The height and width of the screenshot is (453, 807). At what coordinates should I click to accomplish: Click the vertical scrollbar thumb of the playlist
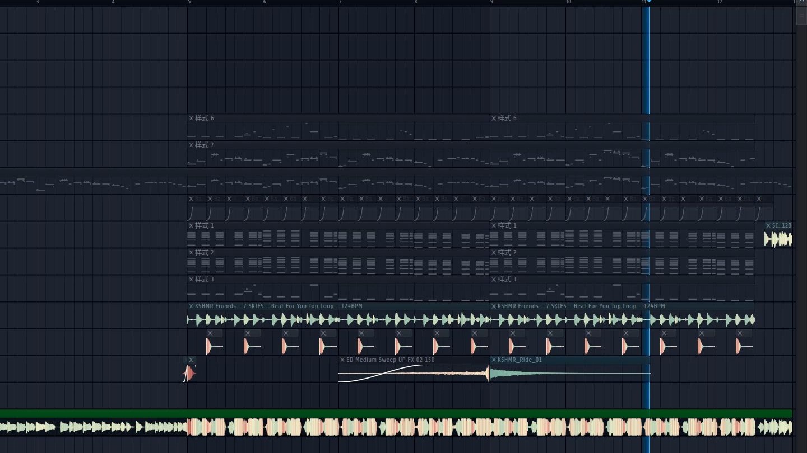pos(800,15)
